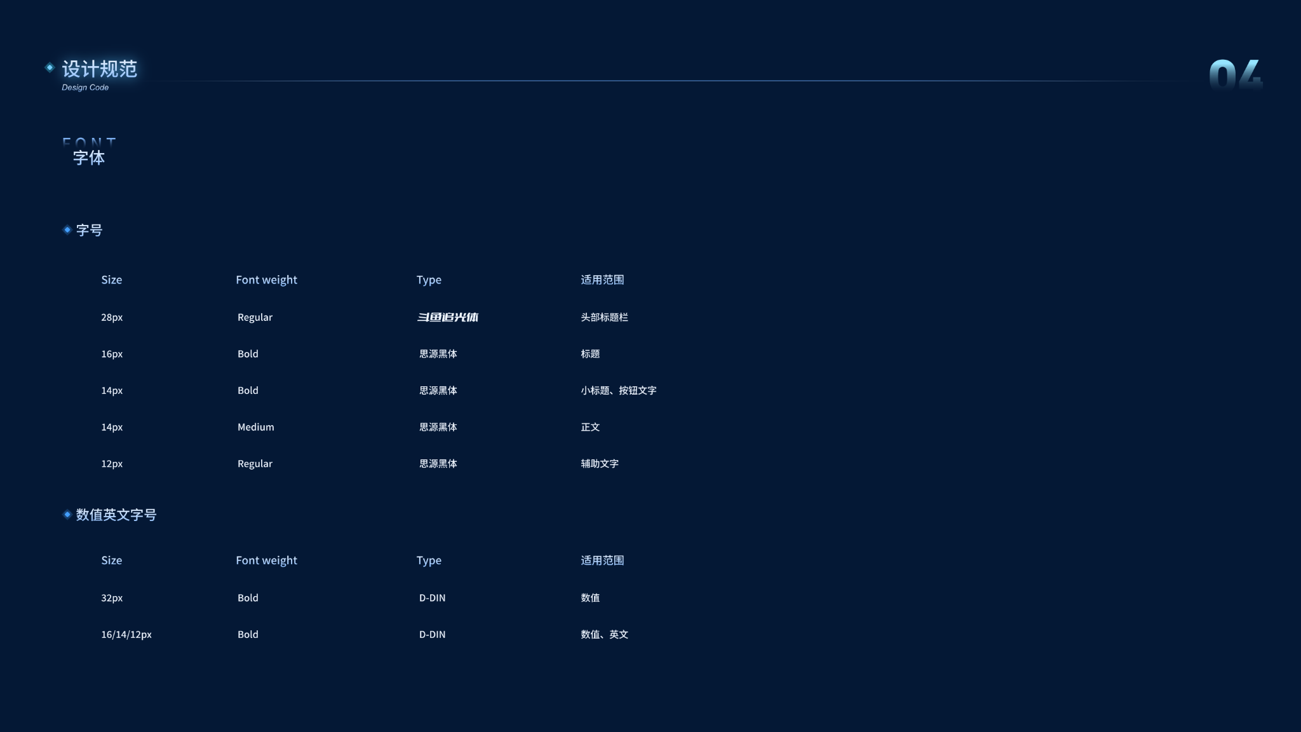Click the 辅助文字 usage label
The width and height of the screenshot is (1301, 732).
pyautogui.click(x=599, y=464)
